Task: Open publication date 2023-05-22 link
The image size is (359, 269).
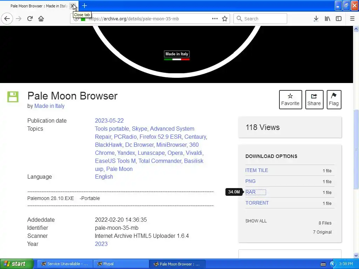Action: click(x=109, y=120)
